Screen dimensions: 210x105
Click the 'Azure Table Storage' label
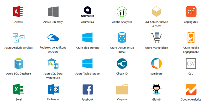coord(87,74)
